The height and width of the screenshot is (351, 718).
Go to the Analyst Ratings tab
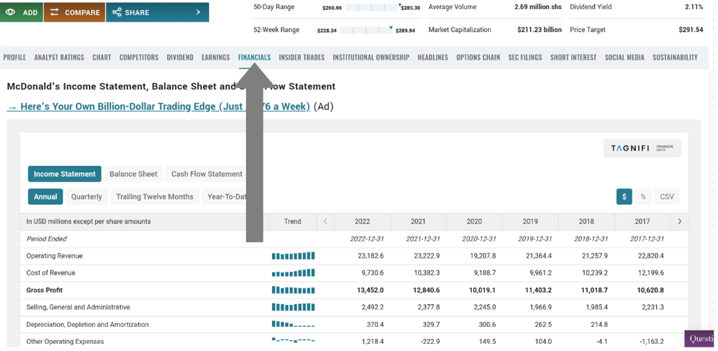(x=59, y=57)
